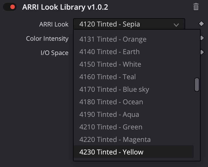Add keyframe for ARRI Look parameter

pyautogui.click(x=201, y=24)
